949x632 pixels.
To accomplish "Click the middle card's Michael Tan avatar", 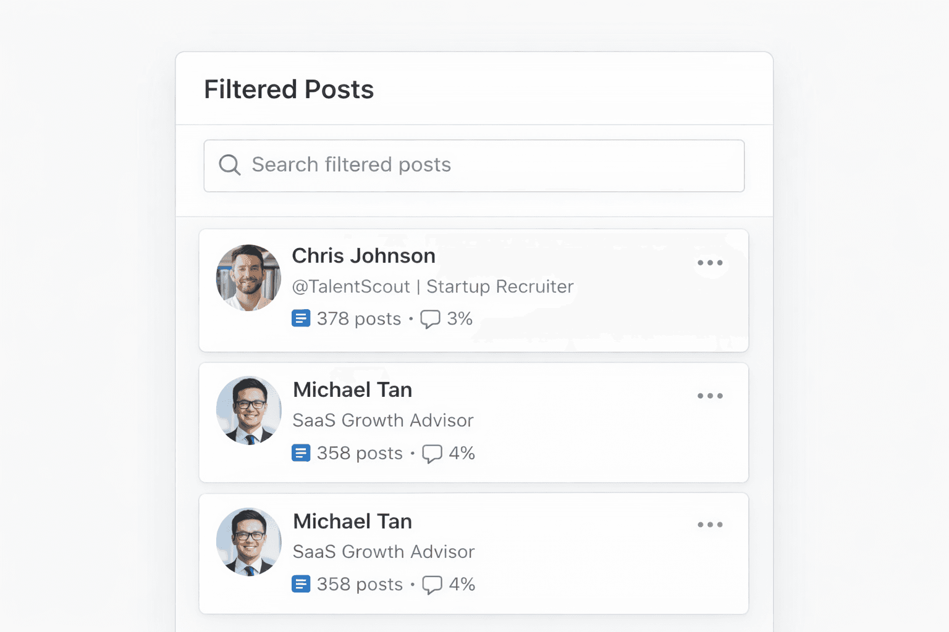I will pos(248,410).
